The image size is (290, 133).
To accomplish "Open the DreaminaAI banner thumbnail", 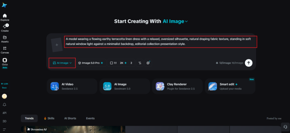I will (73, 130).
